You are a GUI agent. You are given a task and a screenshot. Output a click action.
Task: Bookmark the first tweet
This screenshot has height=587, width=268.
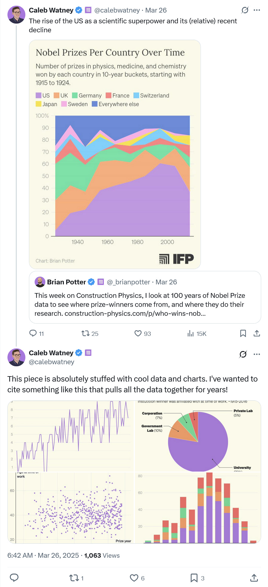(243, 333)
